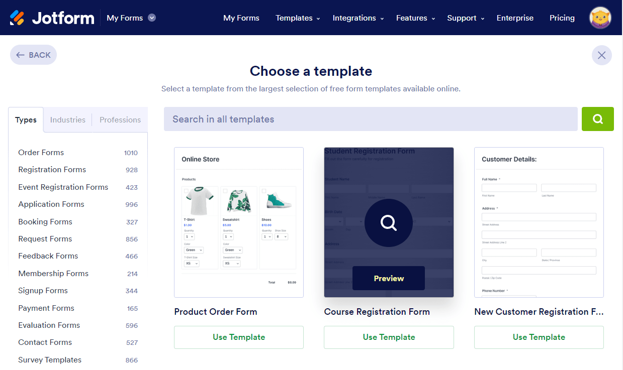This screenshot has height=370, width=623.
Task: Select Order Forms category
Action: click(78, 153)
